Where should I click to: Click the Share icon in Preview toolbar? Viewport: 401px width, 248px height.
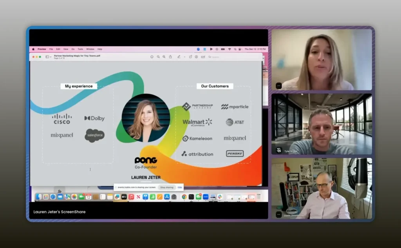pos(170,57)
